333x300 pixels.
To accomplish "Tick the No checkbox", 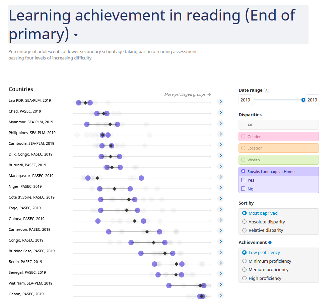I will pos(244,189).
